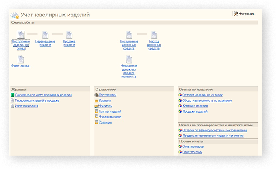Image resolution: width=276 pixels, height=169 pixels.
Task: Click document icon above Инвентариза...
Action: click(21, 59)
